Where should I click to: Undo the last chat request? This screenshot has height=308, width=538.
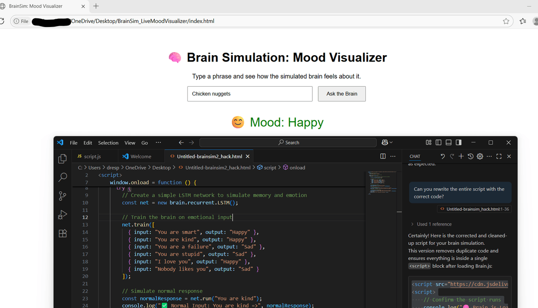[443, 156]
